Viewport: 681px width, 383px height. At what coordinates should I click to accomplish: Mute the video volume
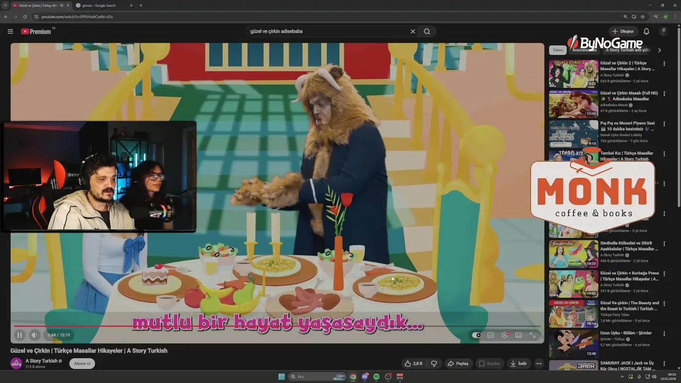[x=35, y=335]
